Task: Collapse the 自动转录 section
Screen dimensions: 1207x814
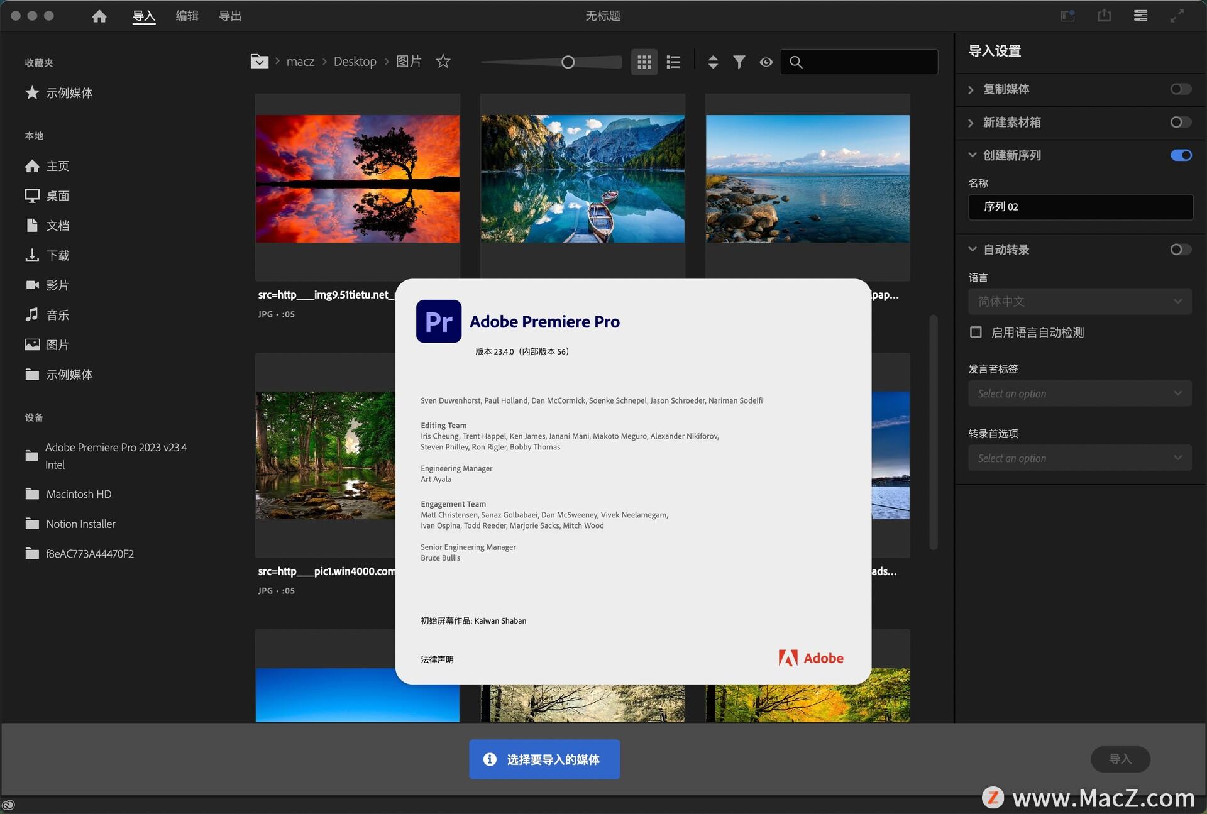Action: point(972,249)
